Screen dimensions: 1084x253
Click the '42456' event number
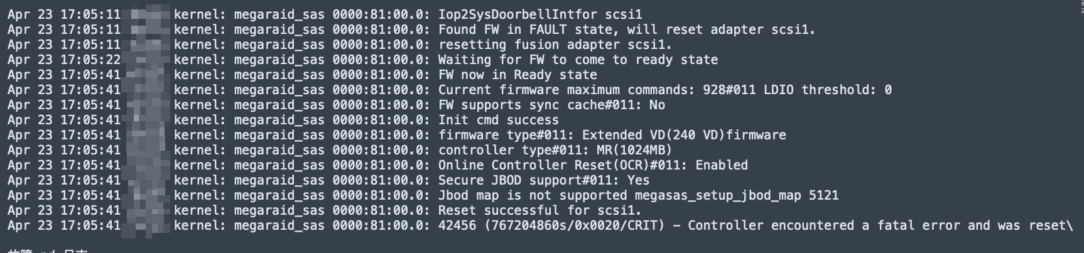pyautogui.click(x=457, y=225)
